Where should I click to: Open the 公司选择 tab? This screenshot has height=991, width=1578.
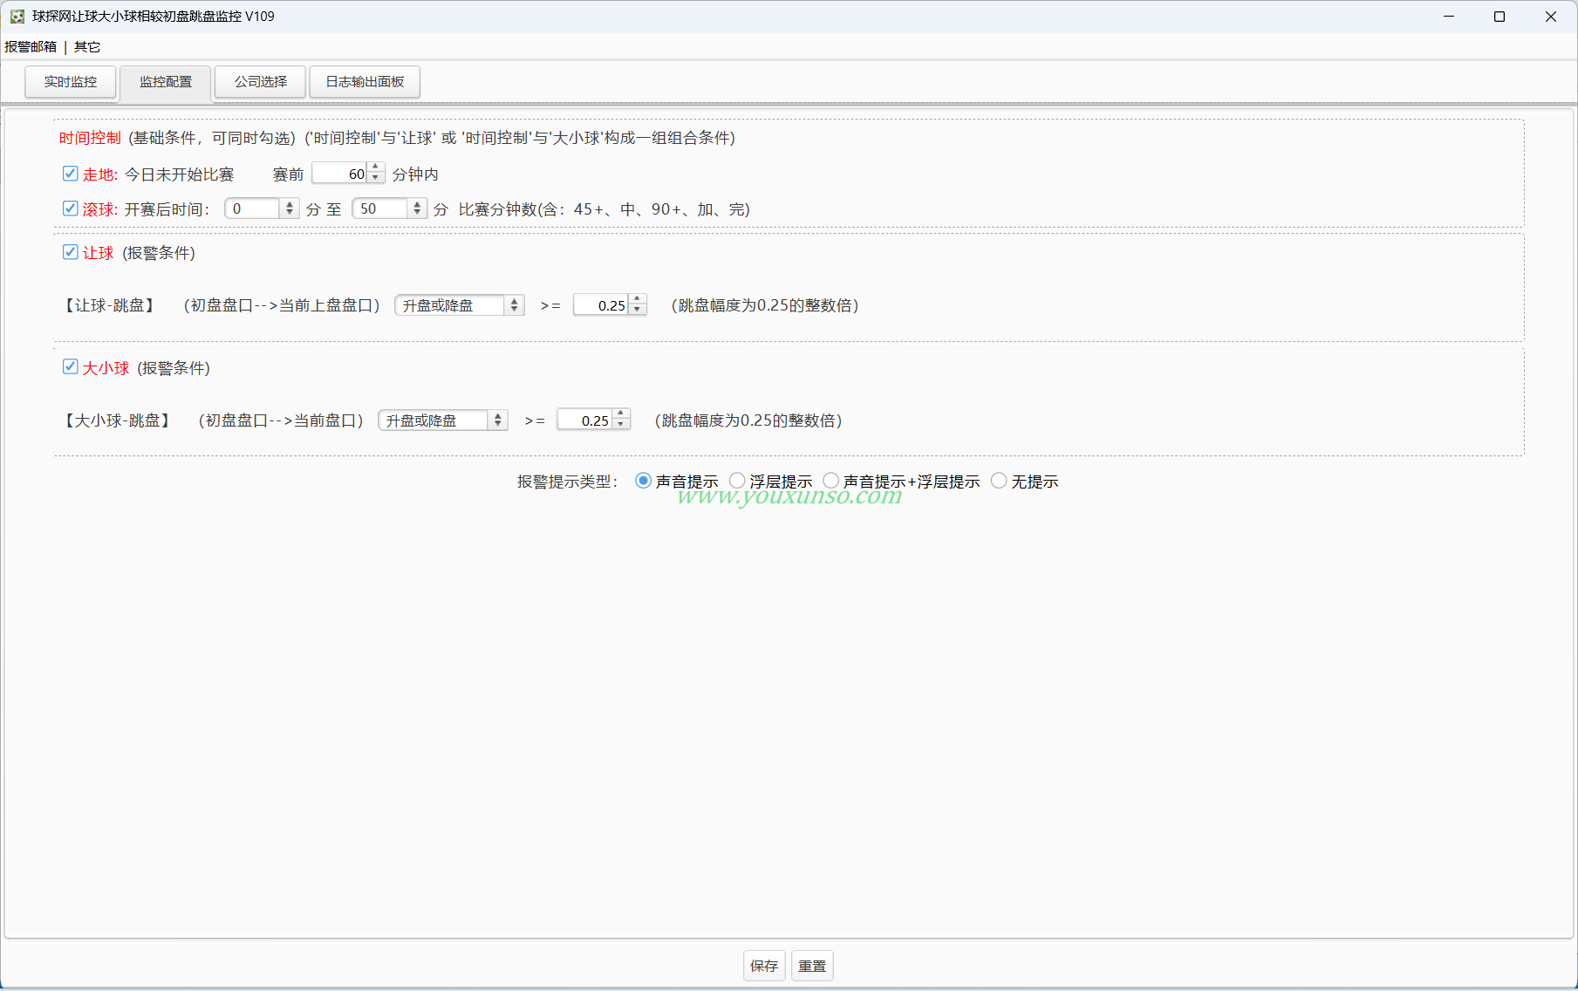(x=261, y=82)
